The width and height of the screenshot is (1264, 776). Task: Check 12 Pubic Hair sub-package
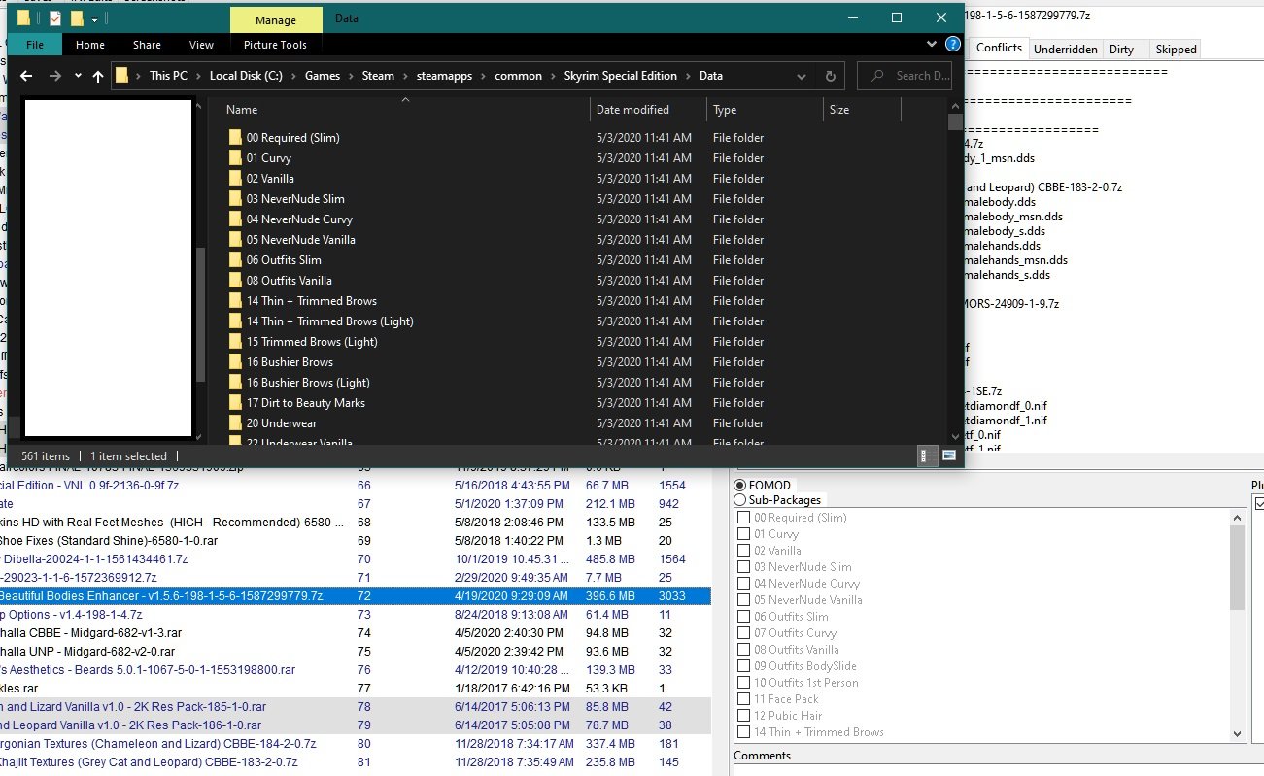point(743,716)
